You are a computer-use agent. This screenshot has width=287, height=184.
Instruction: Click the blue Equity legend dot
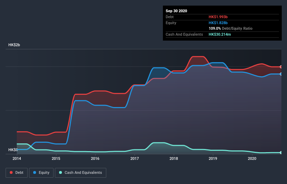coord(35,172)
